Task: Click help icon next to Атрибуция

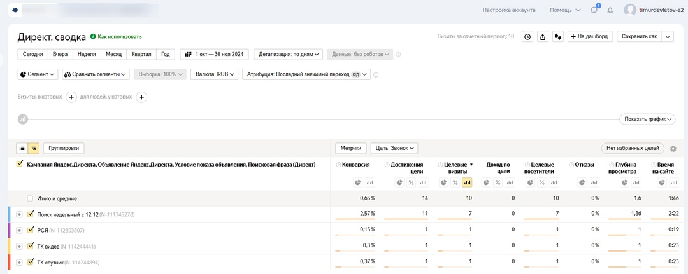Action: (376, 75)
